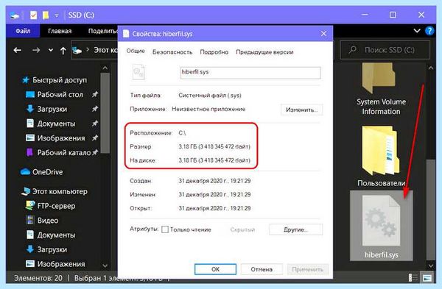The width and height of the screenshot is (442, 289).
Task: Click the Системный файл (.sys) type text
Action: click(210, 96)
